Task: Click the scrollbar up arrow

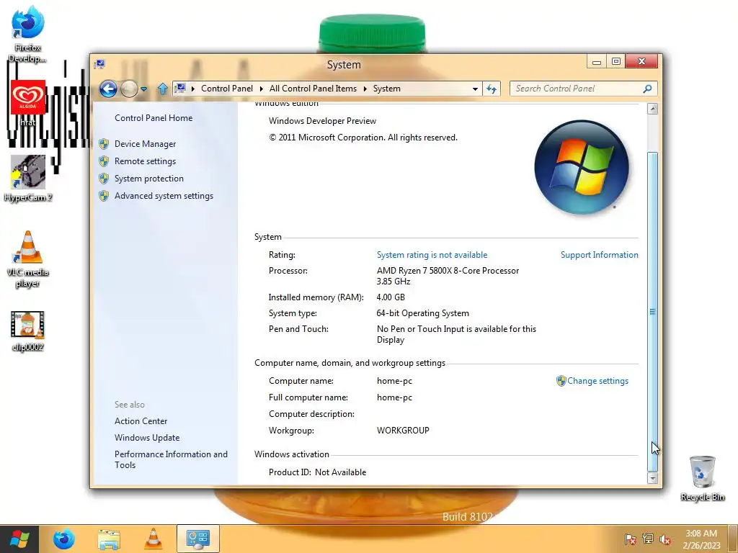Action: point(652,109)
